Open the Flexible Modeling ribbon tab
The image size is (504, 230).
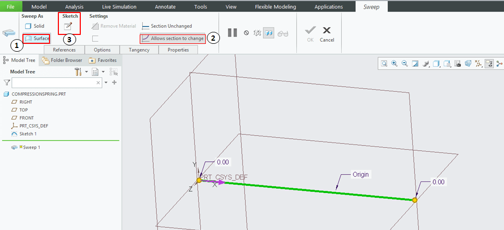[x=275, y=7]
